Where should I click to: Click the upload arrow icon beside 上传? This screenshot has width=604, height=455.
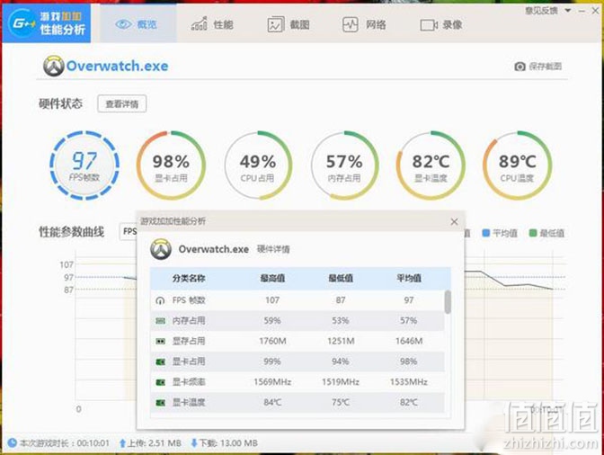point(122,443)
